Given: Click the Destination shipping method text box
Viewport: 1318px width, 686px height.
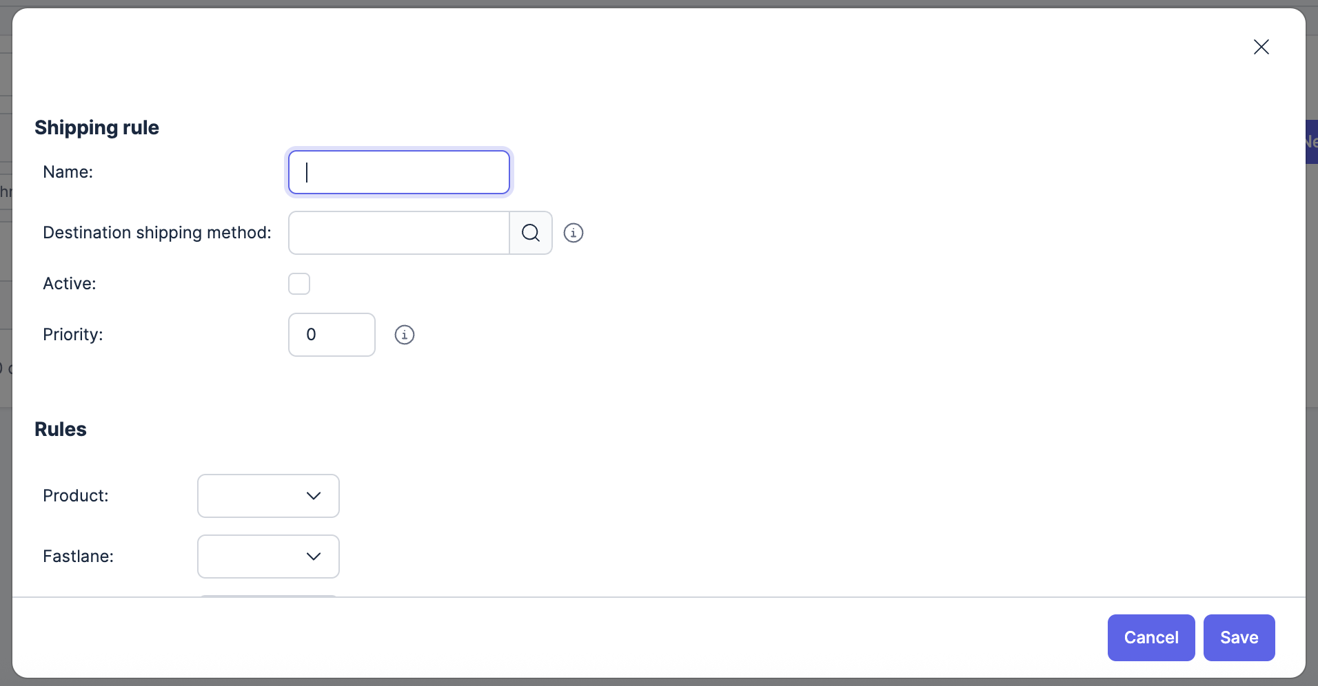Looking at the screenshot, I should (x=398, y=233).
